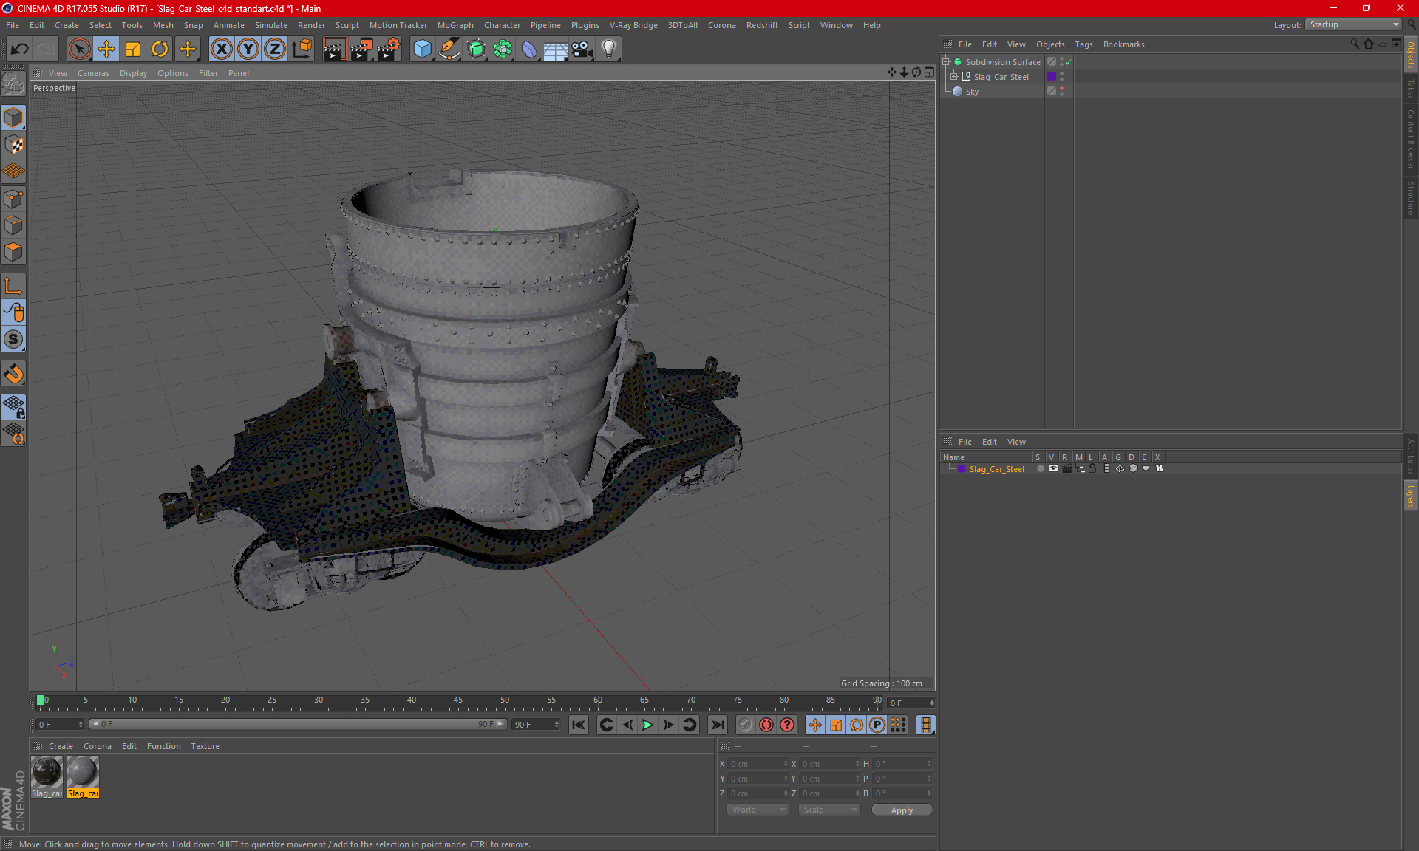Toggle Solo for Slag_Car_Steel layer

[x=1040, y=468]
